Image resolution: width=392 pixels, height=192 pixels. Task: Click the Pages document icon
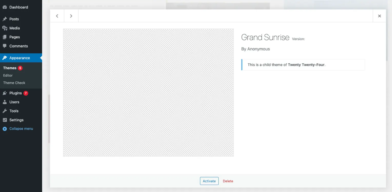coord(5,37)
